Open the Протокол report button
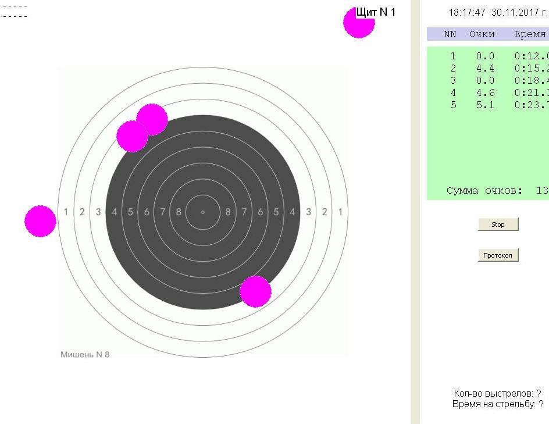549x424 pixels. [498, 255]
